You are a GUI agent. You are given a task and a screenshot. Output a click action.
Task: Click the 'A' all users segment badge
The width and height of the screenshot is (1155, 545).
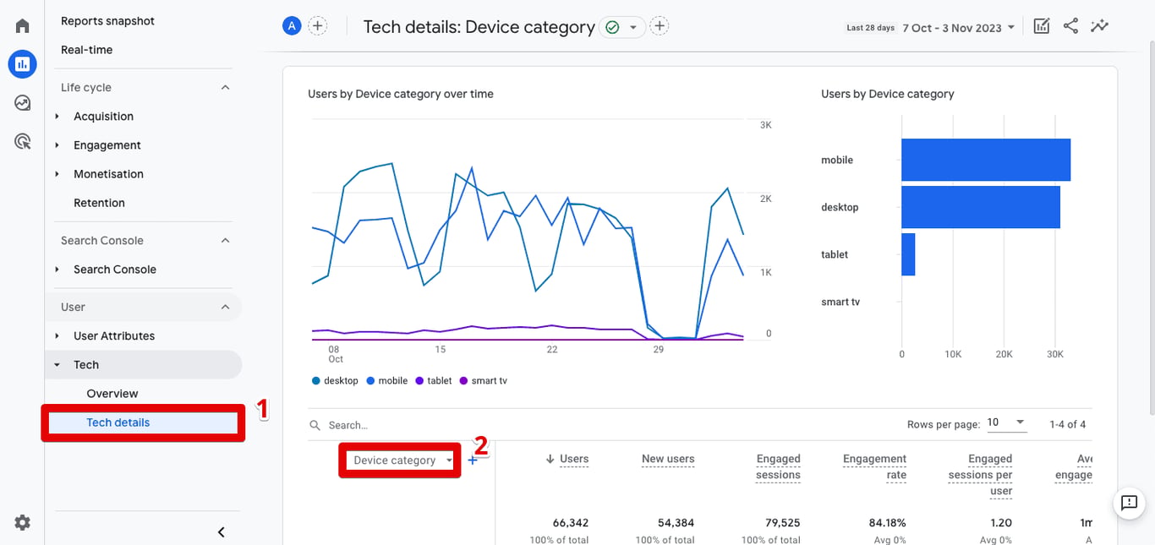(292, 25)
